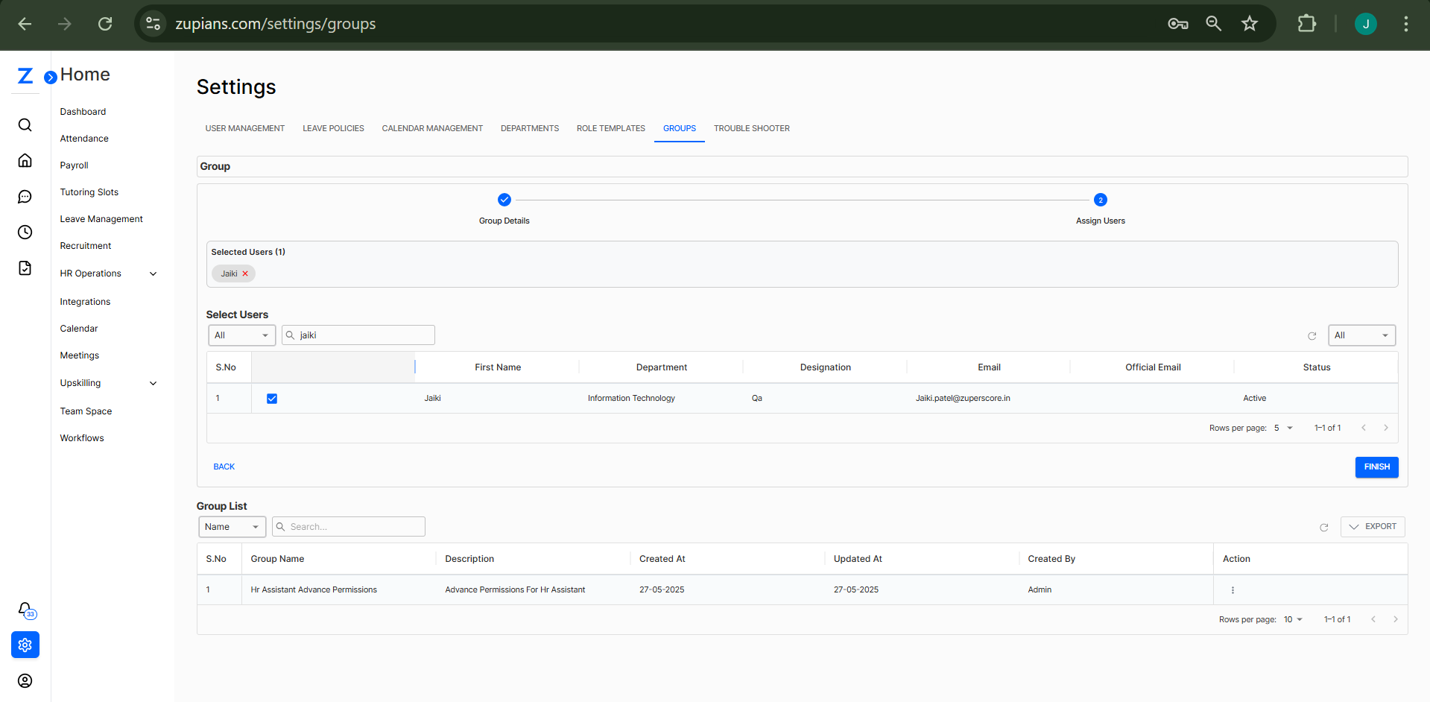
Task: Open three-dot action menu for Hr Assistant group
Action: (1233, 590)
